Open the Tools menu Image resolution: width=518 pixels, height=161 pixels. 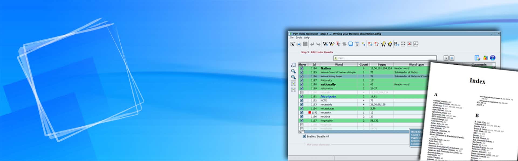coord(299,38)
